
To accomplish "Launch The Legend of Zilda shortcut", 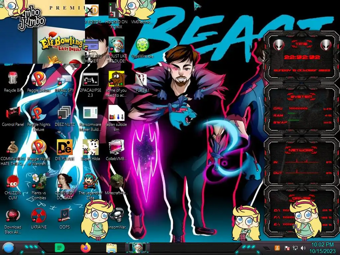I will pyautogui.click(x=90, y=182).
